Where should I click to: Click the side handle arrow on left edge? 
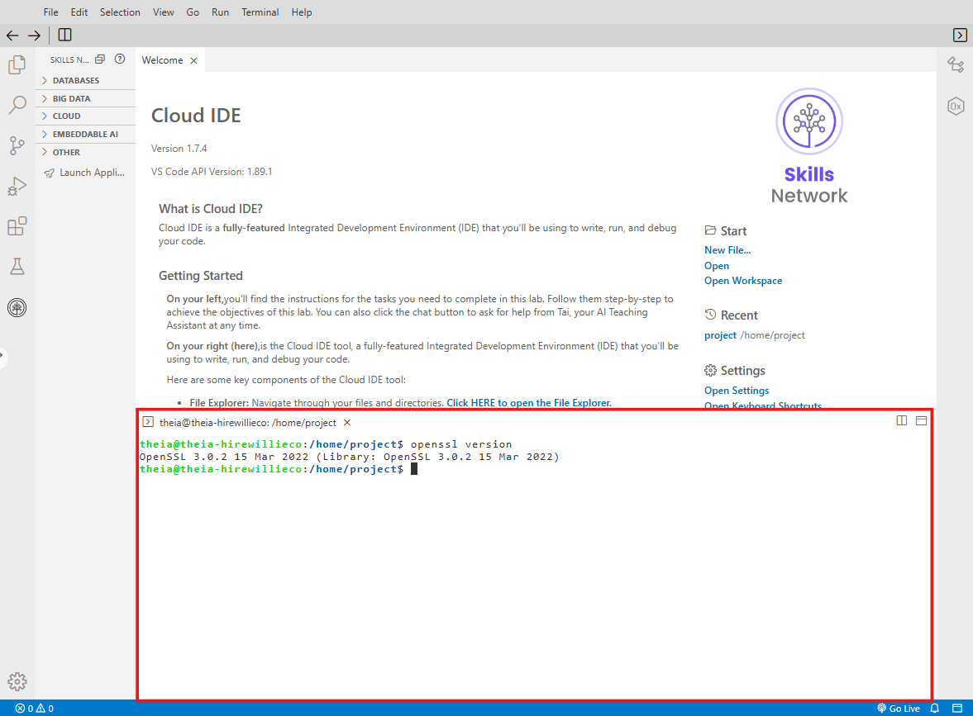[2, 356]
